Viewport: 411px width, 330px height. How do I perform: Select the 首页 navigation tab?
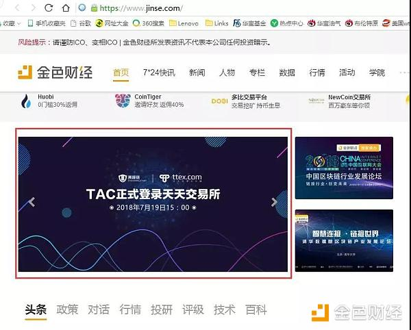click(x=121, y=73)
